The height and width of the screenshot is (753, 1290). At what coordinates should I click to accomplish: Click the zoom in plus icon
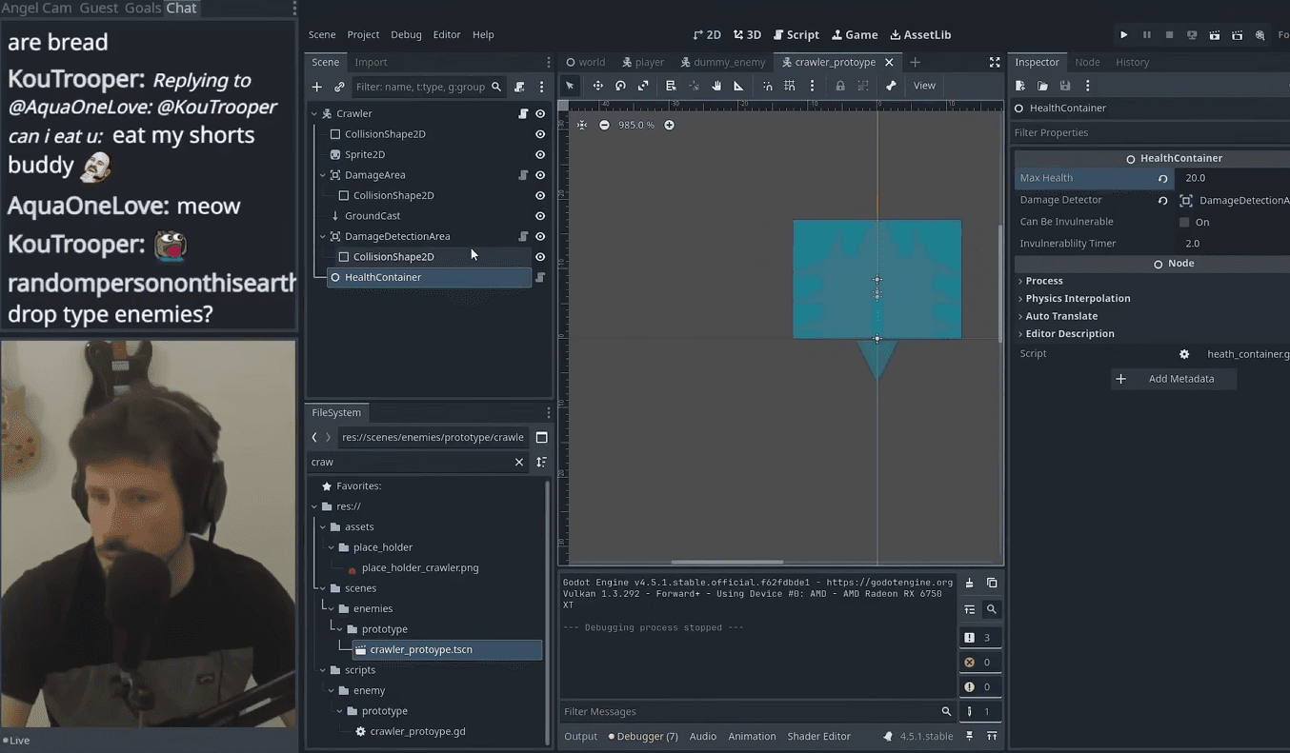coord(669,125)
